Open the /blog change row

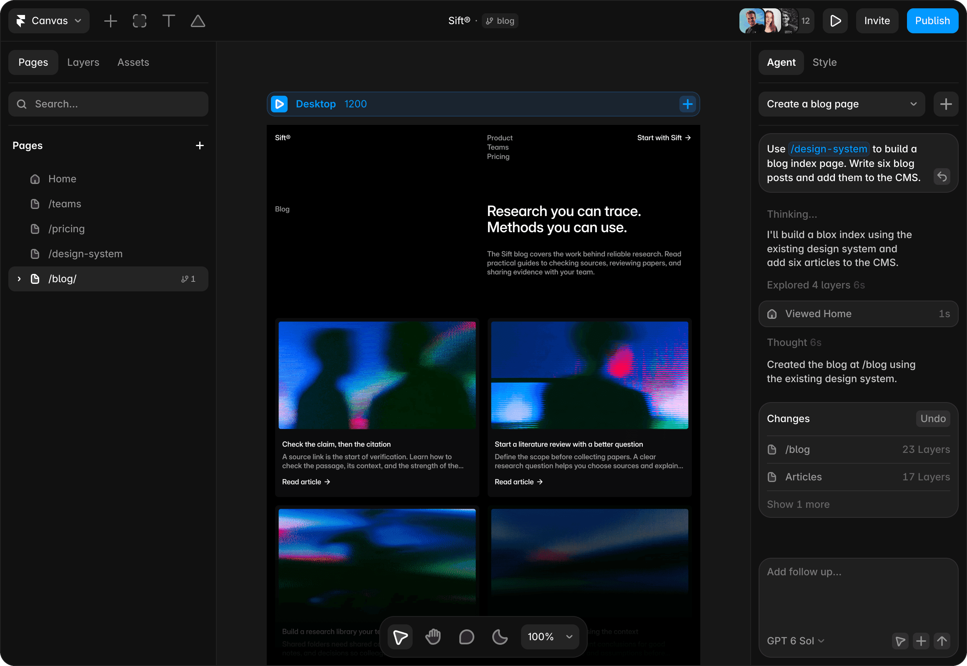(x=858, y=450)
